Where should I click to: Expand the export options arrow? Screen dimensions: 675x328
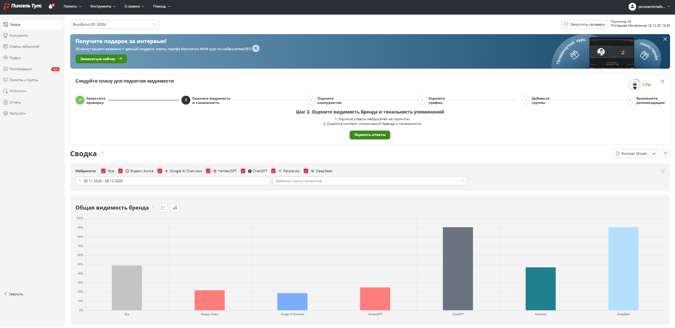[654, 154]
